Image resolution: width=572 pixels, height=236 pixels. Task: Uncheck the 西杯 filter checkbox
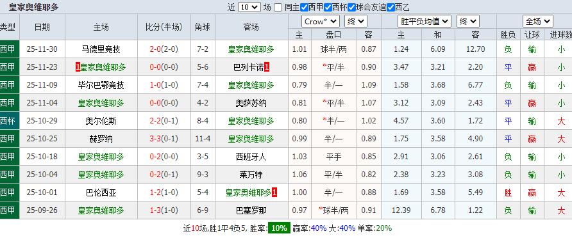coord(328,7)
